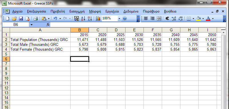
Task: Open the Αρχείο menu
Action: (17, 11)
